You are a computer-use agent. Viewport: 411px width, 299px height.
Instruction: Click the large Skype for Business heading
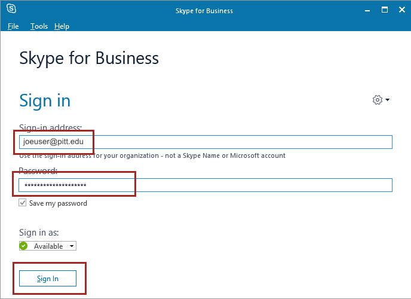[89, 58]
